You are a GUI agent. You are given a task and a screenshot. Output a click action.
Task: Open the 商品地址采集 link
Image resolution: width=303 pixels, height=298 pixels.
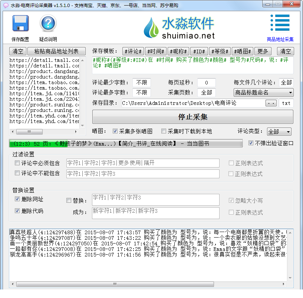click(280, 39)
